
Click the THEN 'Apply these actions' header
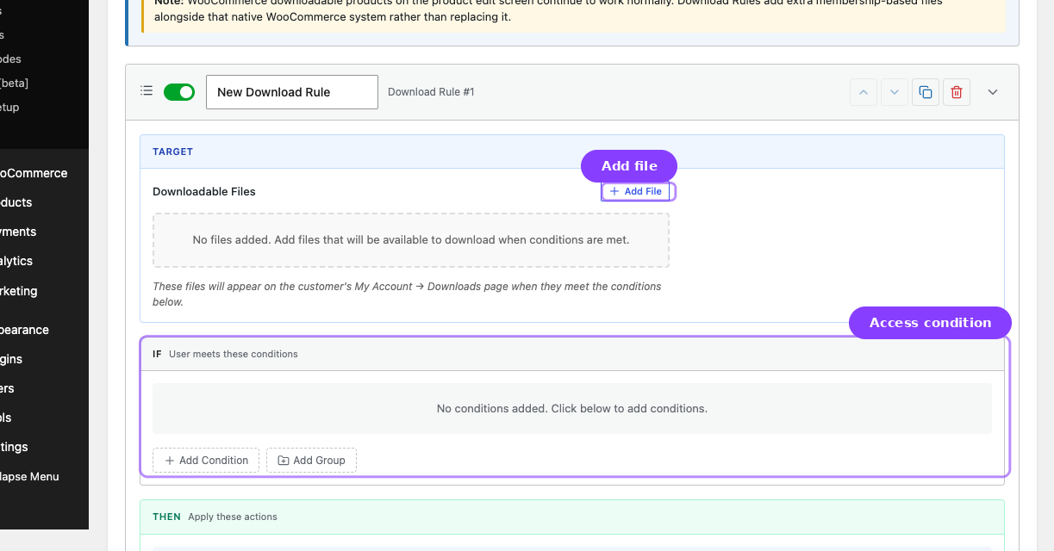click(x=572, y=517)
